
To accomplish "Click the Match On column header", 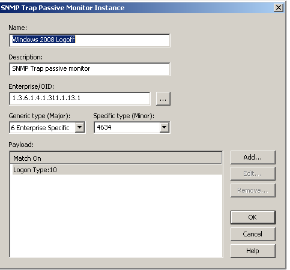I will 116,158.
